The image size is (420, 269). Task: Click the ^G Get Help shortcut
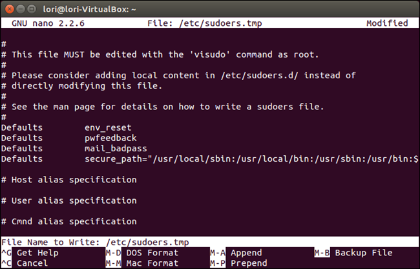pyautogui.click(x=30, y=253)
